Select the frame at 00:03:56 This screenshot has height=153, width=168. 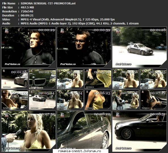coord(125,79)
